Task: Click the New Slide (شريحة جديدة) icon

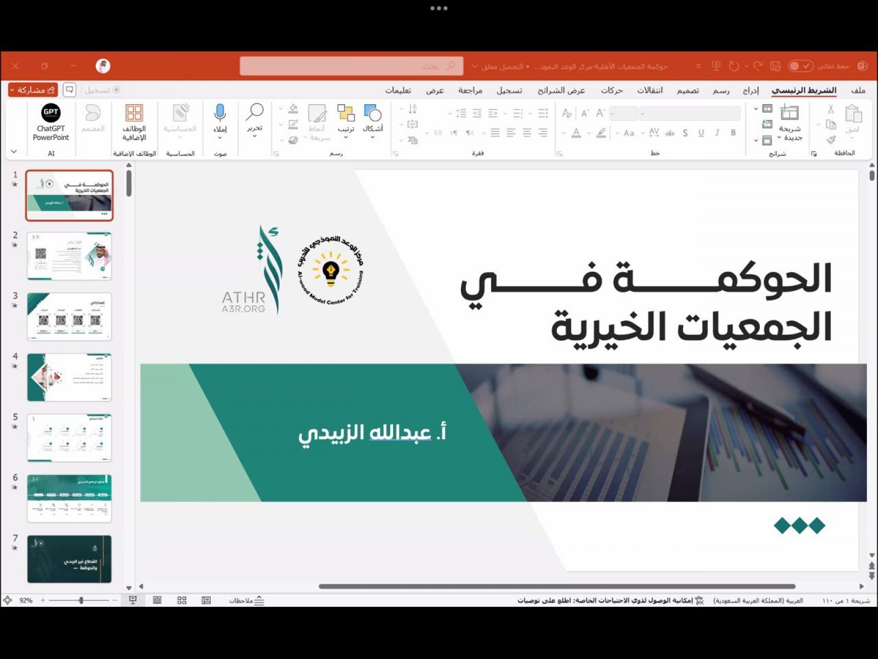Action: 789,113
